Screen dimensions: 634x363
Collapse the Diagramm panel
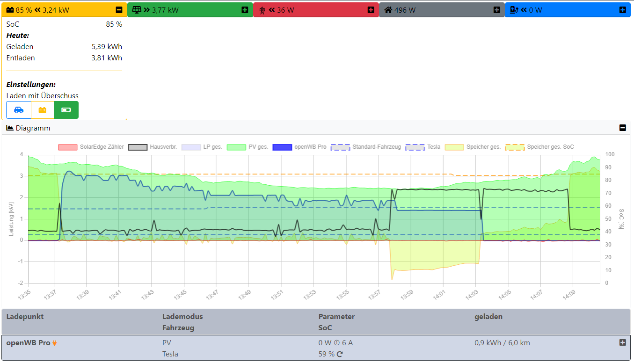622,128
